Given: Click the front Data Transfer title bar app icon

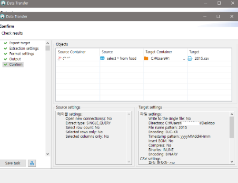Looking at the screenshot, I should click(x=2, y=16).
